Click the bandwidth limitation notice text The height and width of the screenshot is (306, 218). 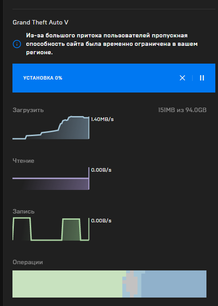tap(112, 44)
